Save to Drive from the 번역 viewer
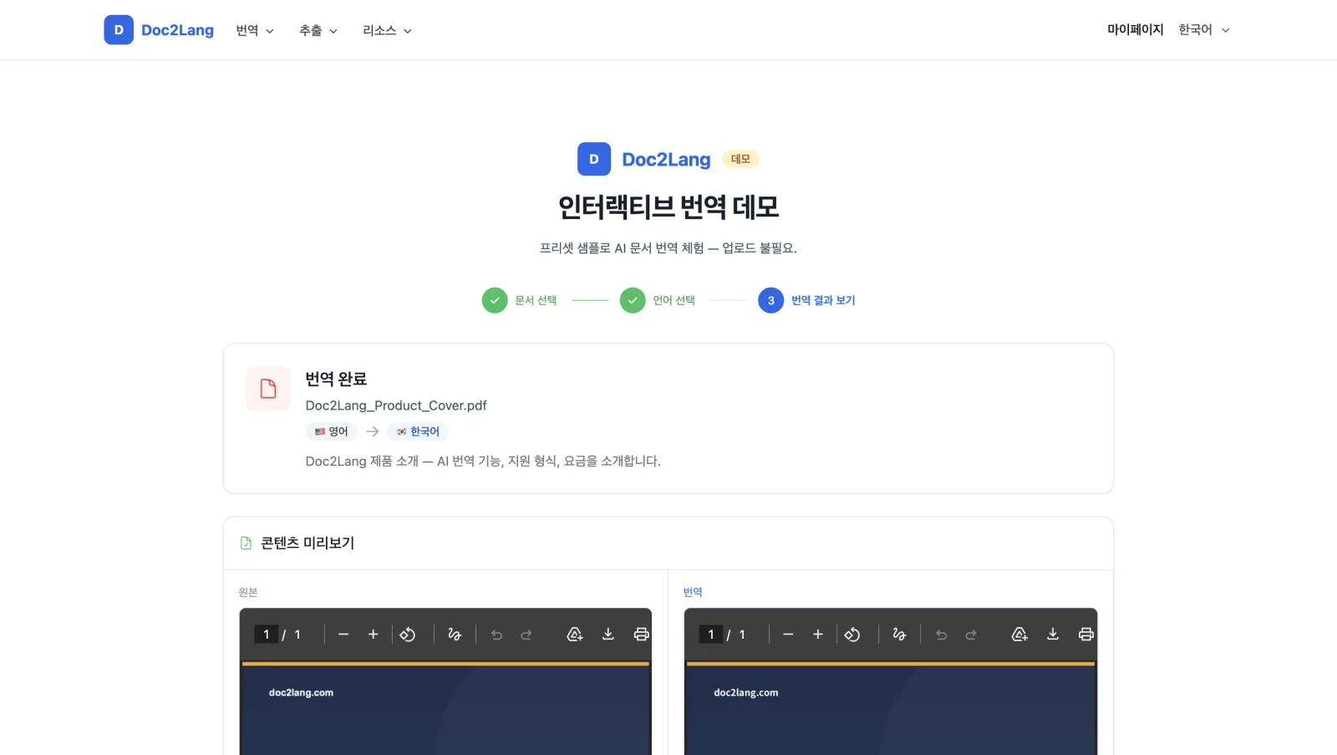Image resolution: width=1337 pixels, height=755 pixels. click(1019, 635)
